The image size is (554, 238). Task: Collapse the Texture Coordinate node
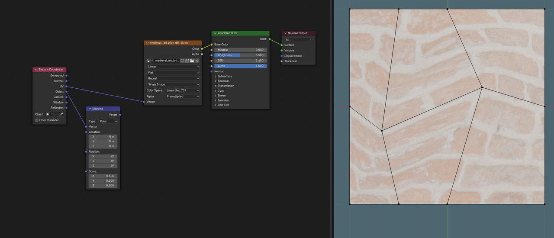coord(36,69)
